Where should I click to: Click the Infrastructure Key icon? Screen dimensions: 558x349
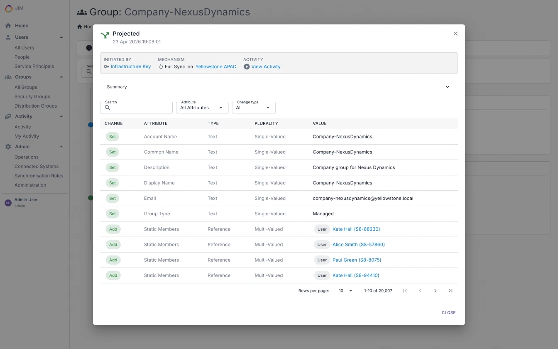click(x=107, y=66)
